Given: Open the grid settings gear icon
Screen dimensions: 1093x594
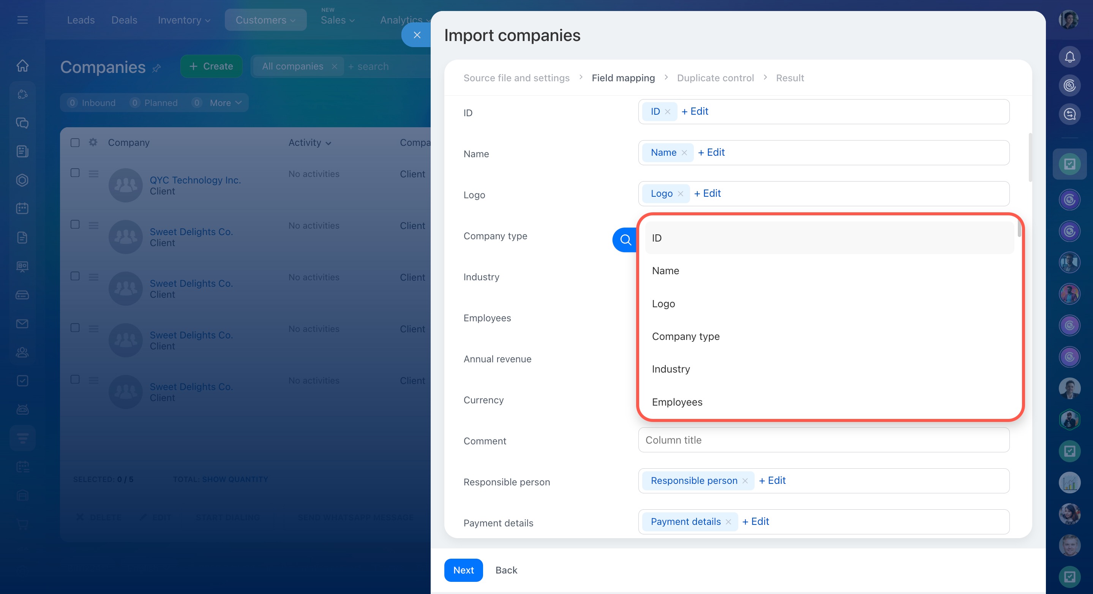Looking at the screenshot, I should pyautogui.click(x=93, y=142).
